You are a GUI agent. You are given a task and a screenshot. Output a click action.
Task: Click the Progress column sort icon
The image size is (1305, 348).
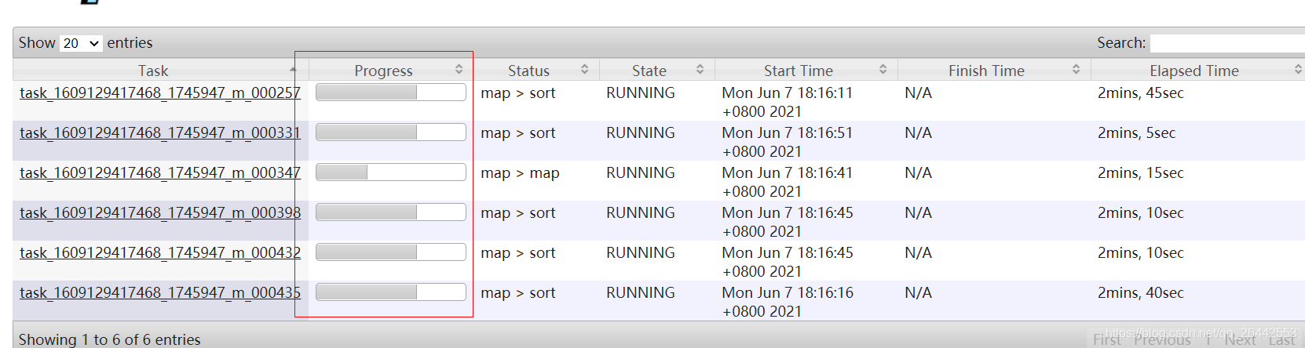[459, 70]
